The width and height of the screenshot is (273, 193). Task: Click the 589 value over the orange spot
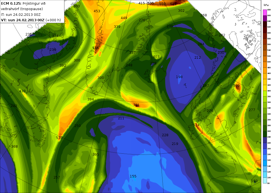(x=236, y=85)
